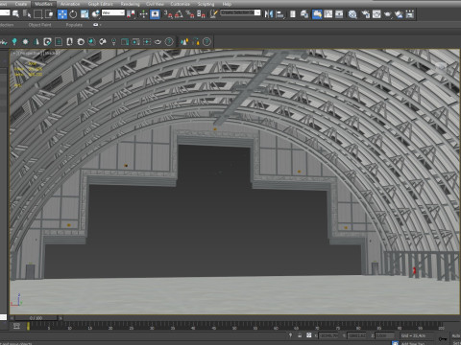
Task: Open Curve Editor icon
Action: tap(328, 13)
